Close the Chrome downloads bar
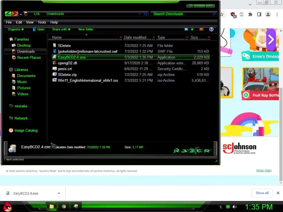This screenshot has height=212, width=283. [x=278, y=193]
